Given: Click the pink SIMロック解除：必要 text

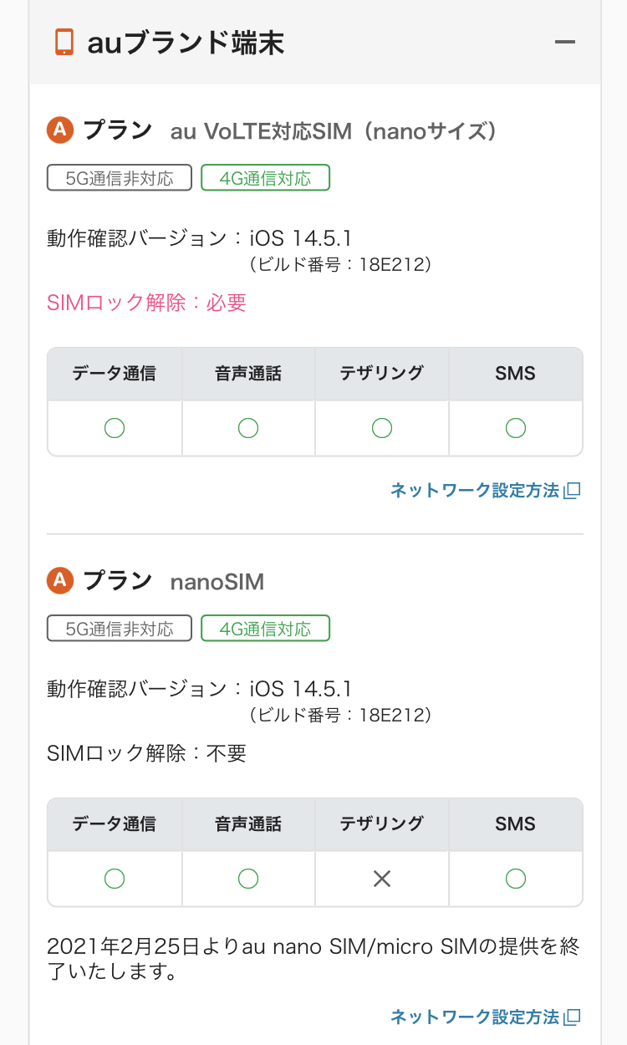Looking at the screenshot, I should [x=146, y=303].
